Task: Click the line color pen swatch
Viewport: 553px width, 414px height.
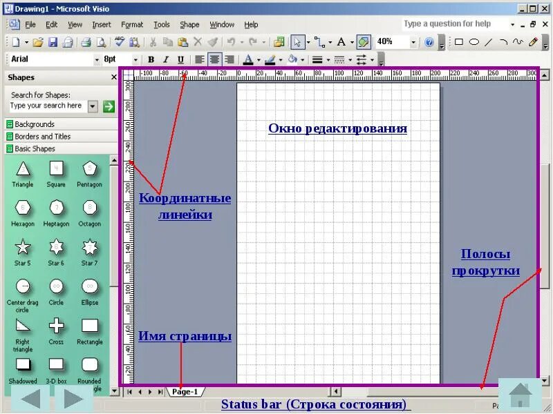Action: pos(270,60)
